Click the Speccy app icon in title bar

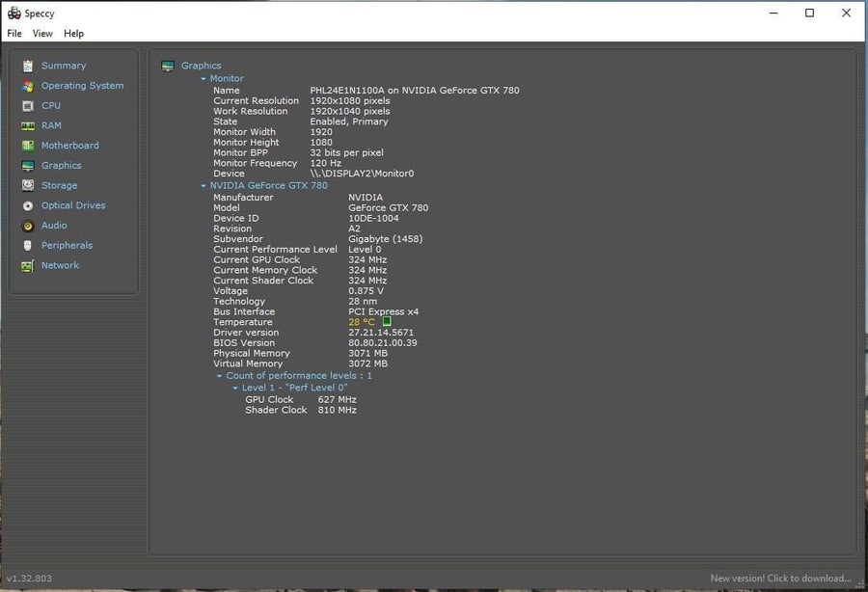[x=14, y=13]
